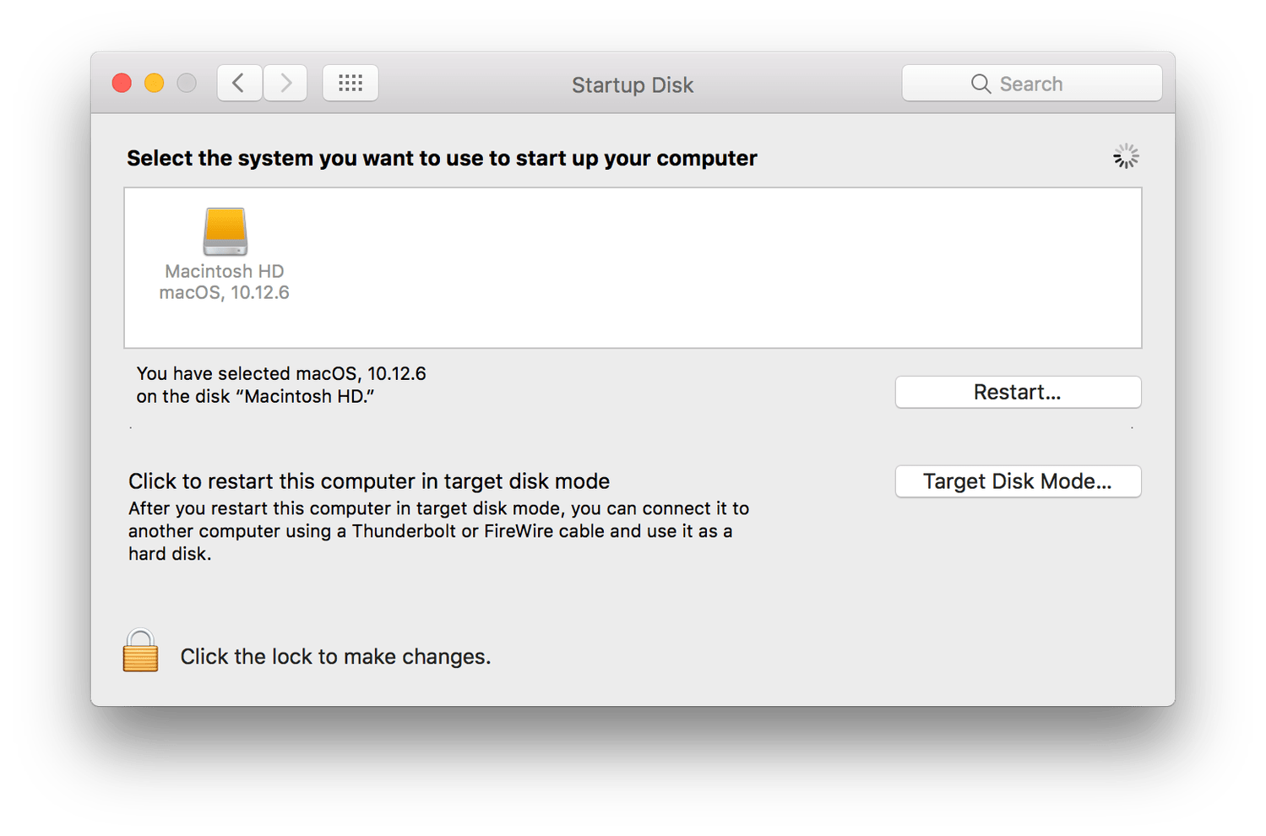The height and width of the screenshot is (836, 1266).
Task: Show all preferences with the grid icon
Action: pyautogui.click(x=350, y=83)
